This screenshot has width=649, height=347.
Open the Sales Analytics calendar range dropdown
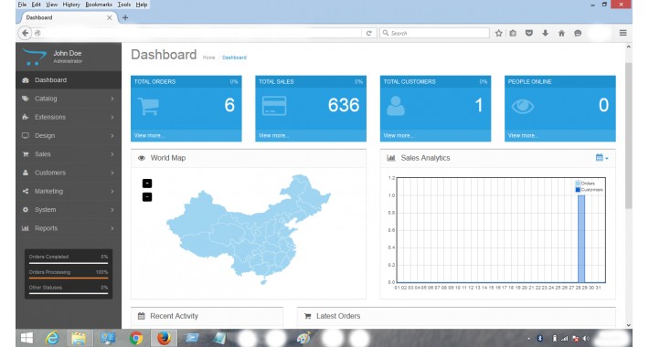(x=601, y=158)
